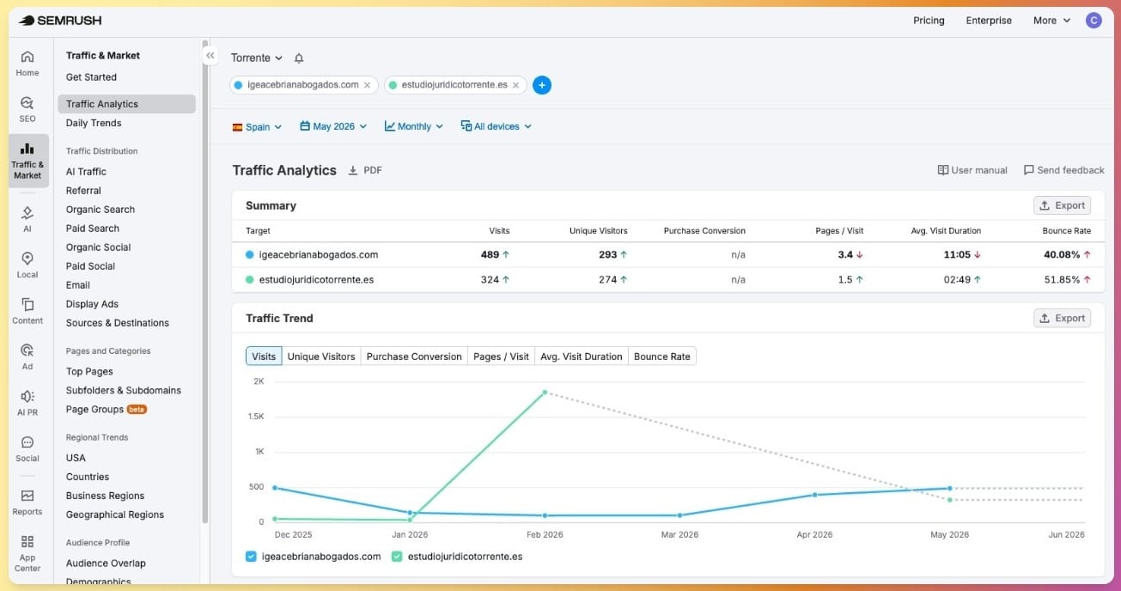Open the Social sidebar icon
1121x591 pixels.
pyautogui.click(x=27, y=448)
